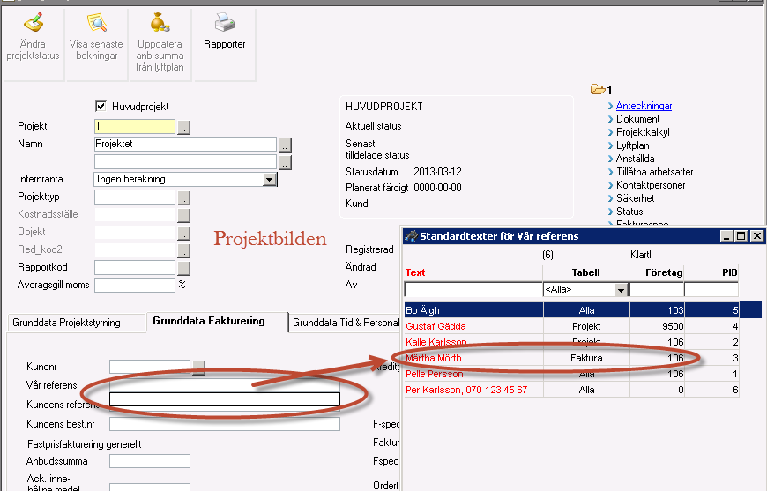Minimize the Standardtexter för Vår referens window
The width and height of the screenshot is (767, 491).
(727, 236)
